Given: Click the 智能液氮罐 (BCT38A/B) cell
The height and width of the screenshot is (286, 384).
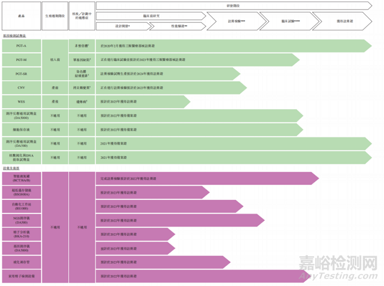Looking at the screenshot, I should 21,178.
